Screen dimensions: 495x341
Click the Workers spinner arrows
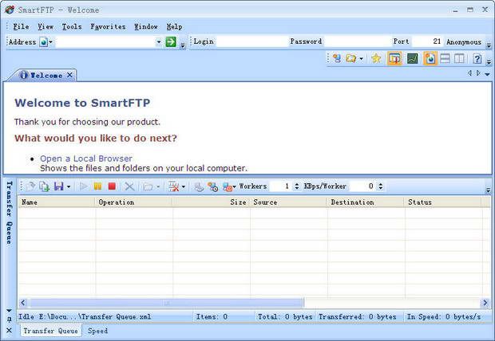297,186
